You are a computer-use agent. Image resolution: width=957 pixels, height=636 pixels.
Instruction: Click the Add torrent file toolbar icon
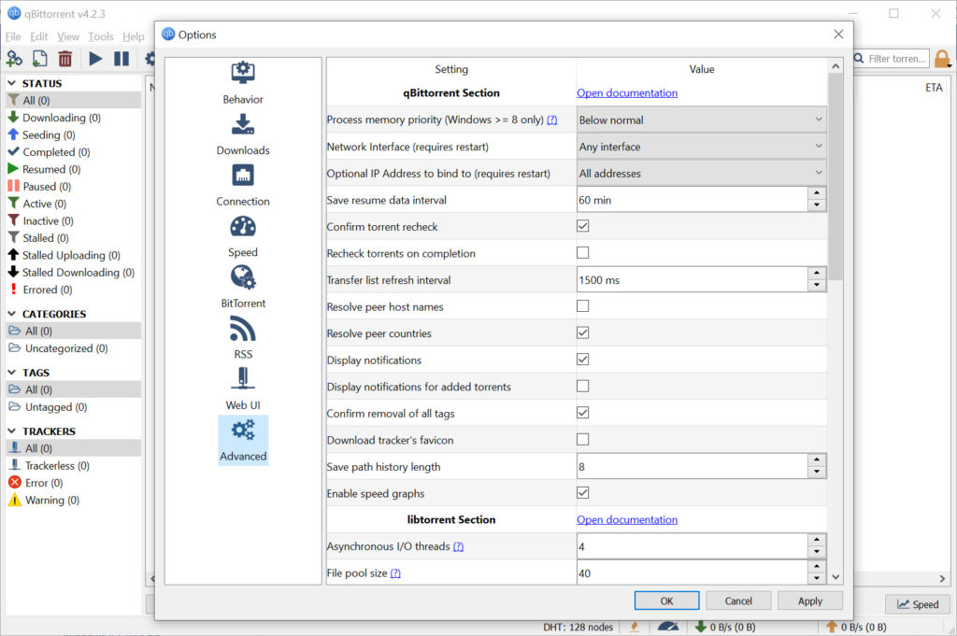(x=39, y=59)
